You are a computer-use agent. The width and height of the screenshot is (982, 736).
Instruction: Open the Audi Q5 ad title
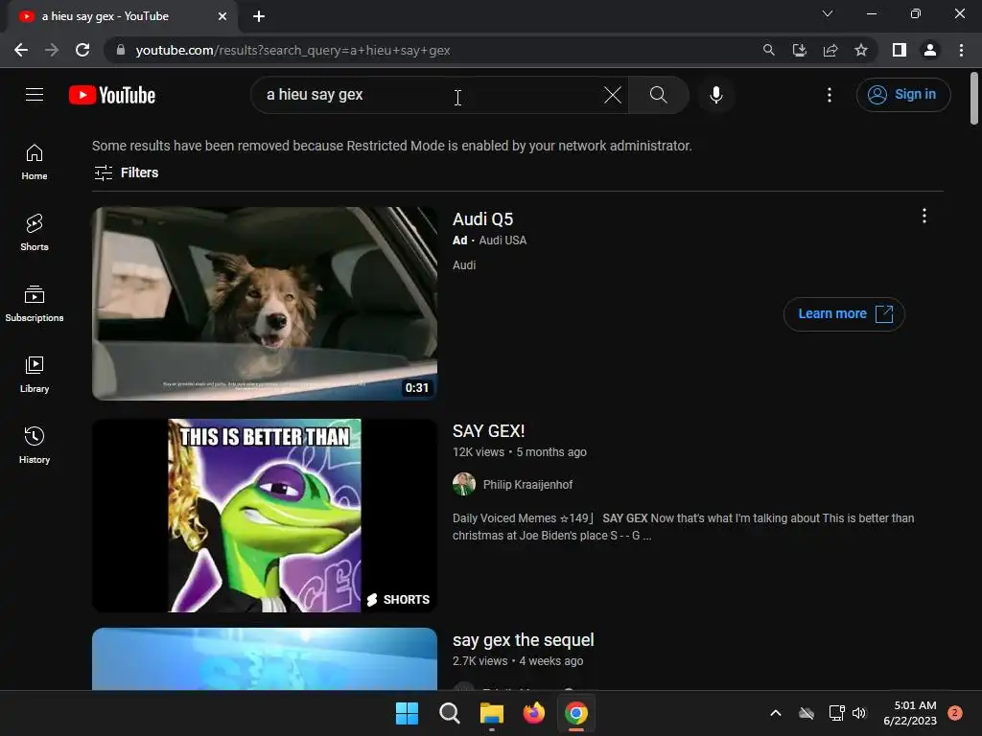tap(483, 219)
